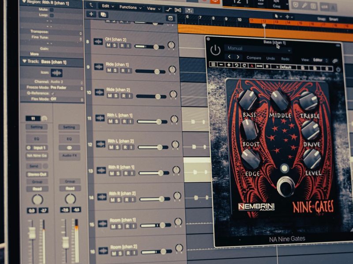
Task: Solo the Ride [chan 1] track
Action: click(x=115, y=70)
